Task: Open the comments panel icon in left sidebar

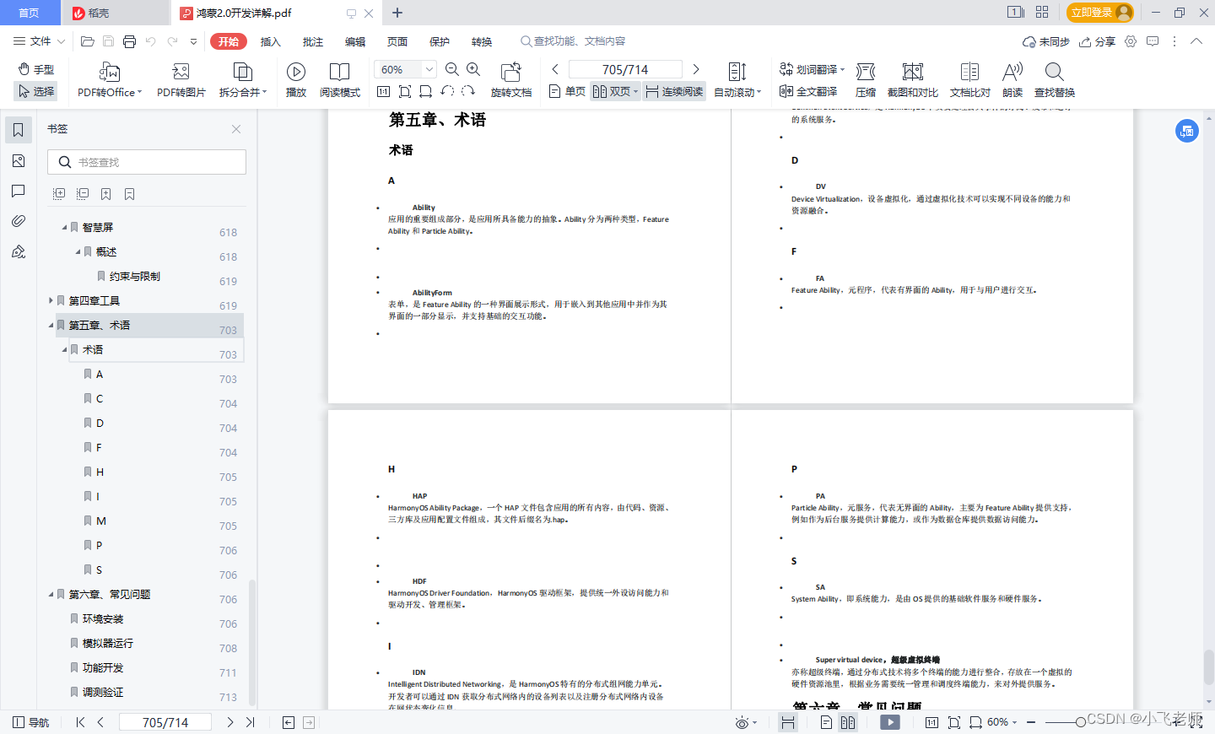Action: 19,191
